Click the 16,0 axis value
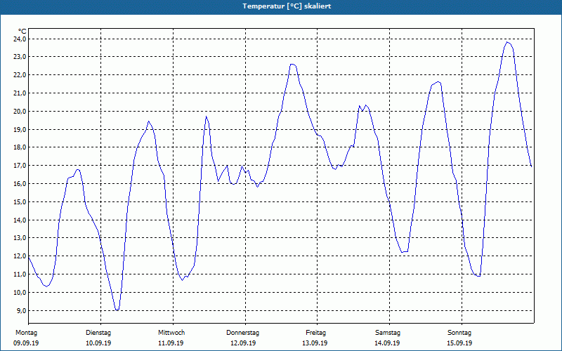This screenshot has width=562, height=351. (x=20, y=183)
